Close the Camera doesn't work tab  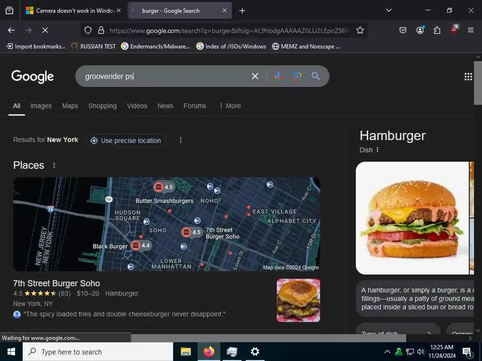[119, 10]
